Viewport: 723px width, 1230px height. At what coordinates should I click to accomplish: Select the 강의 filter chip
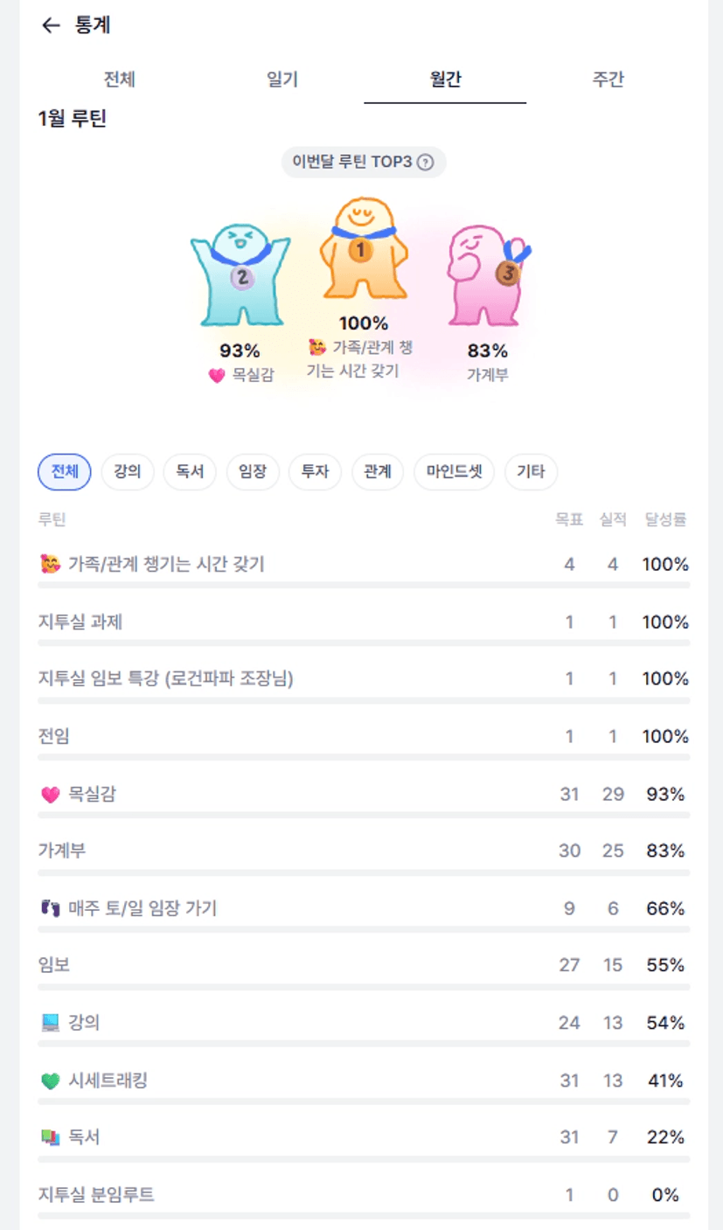click(127, 472)
